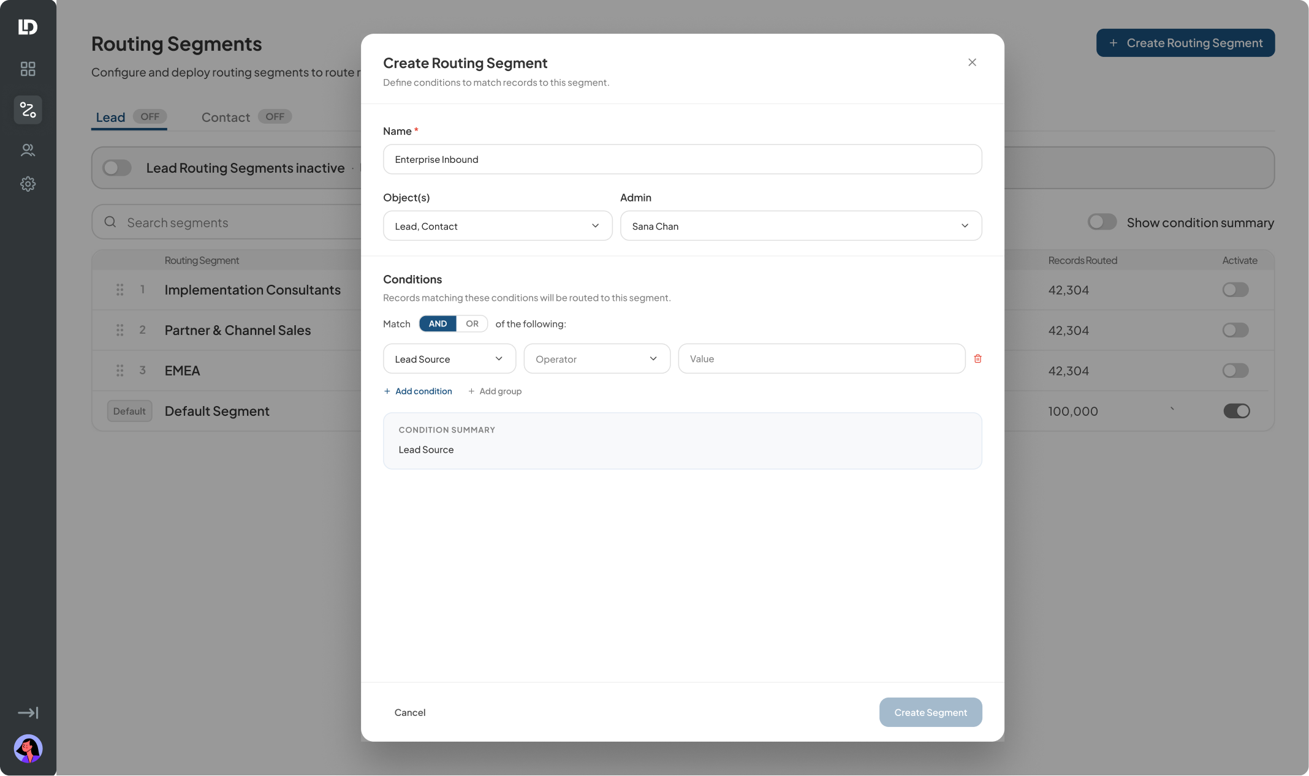Open the users sidebar icon
The height and width of the screenshot is (776, 1309).
click(x=28, y=150)
